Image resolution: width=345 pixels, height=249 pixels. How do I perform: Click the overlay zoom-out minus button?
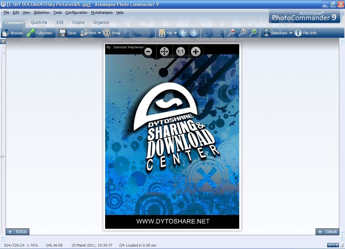[148, 52]
